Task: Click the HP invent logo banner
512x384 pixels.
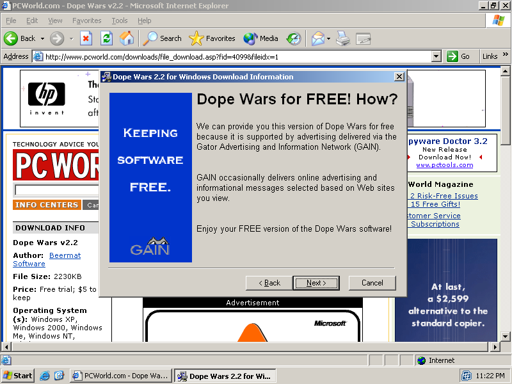Action: coord(46,99)
